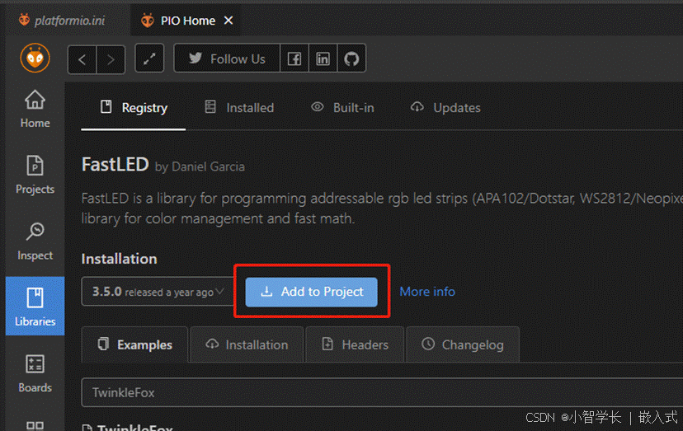This screenshot has height=431, width=683.
Task: Open the More info link
Action: [427, 291]
